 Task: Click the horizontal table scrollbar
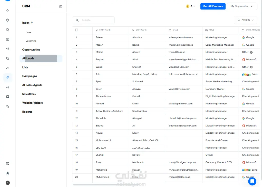(106, 184)
